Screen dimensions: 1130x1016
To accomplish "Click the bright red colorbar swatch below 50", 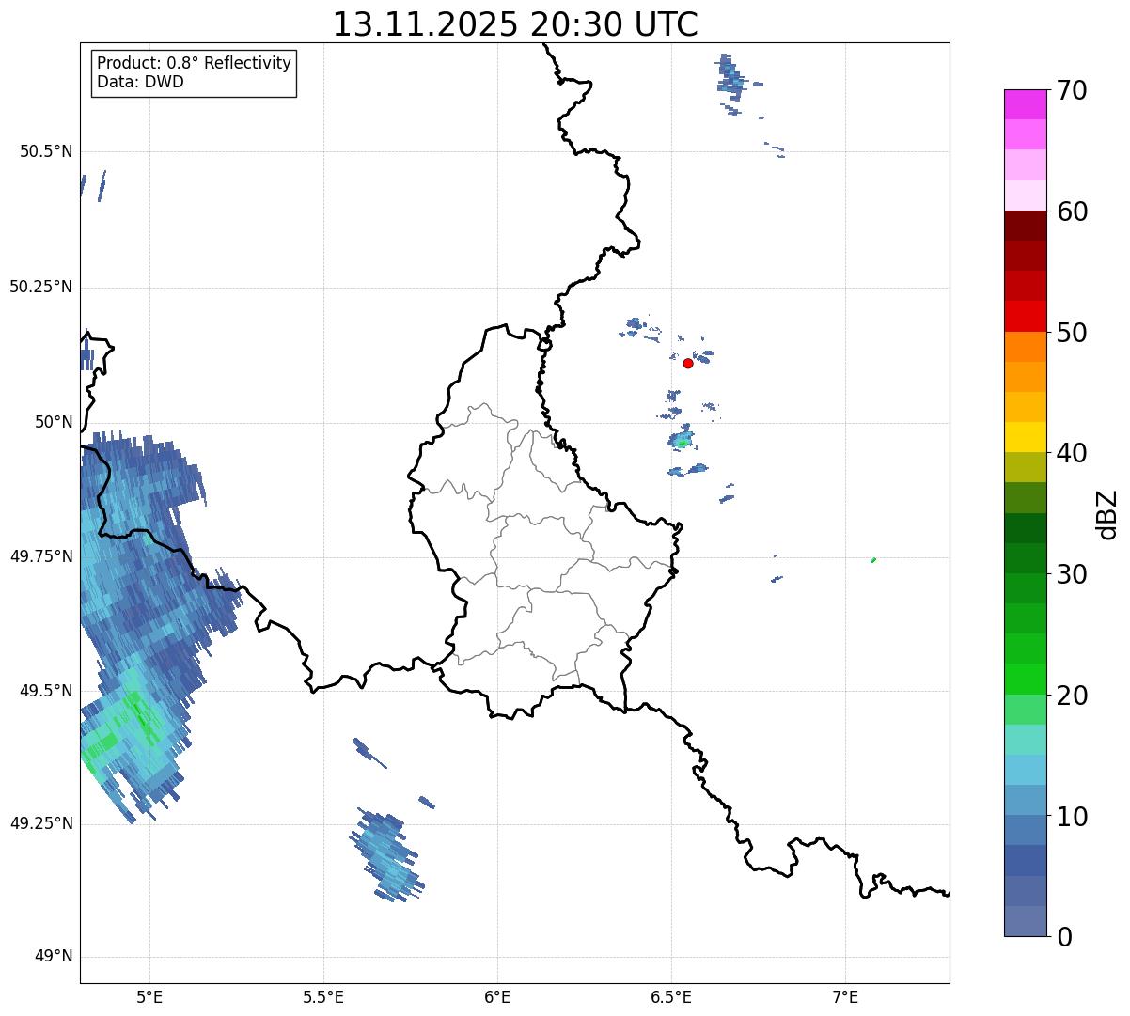I will (x=1026, y=317).
